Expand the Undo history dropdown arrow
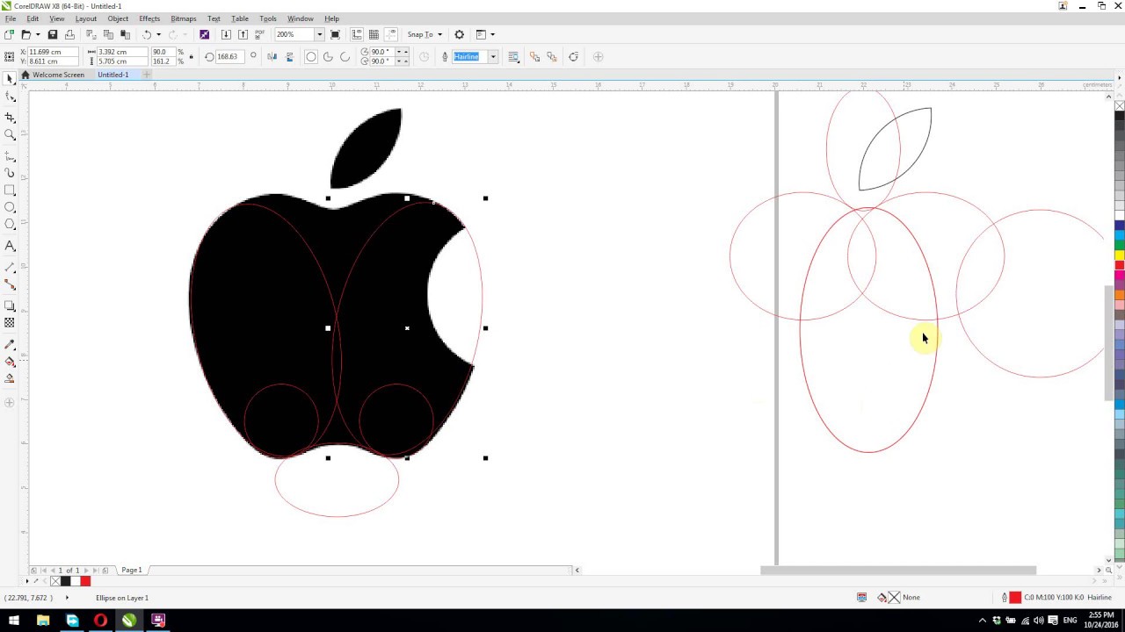Image resolution: width=1125 pixels, height=632 pixels. 158,34
